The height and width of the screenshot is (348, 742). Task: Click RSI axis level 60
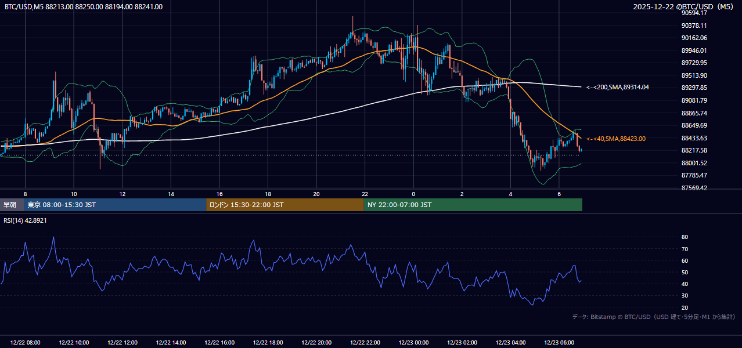click(685, 260)
